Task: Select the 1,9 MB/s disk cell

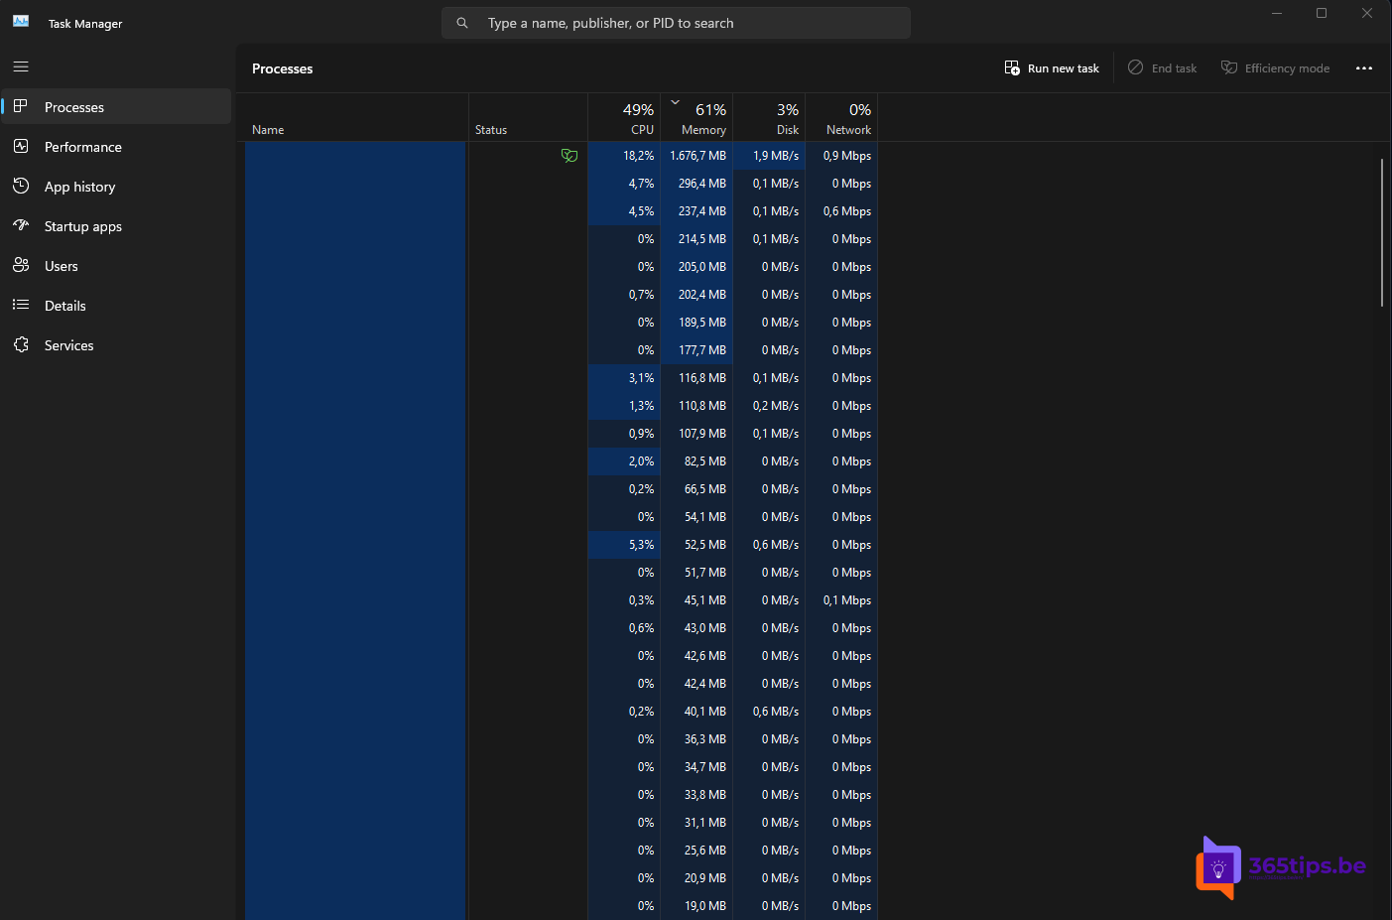Action: [769, 156]
